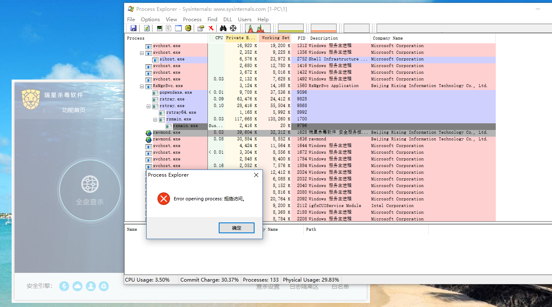Click the "Commit Charge: 30.37%" status entry
Screen dimensions: 552x307
click(210, 280)
